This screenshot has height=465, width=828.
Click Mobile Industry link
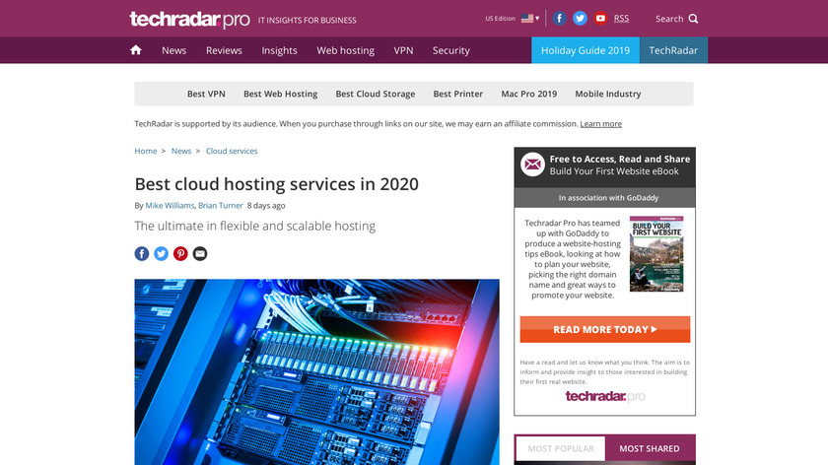(x=608, y=94)
